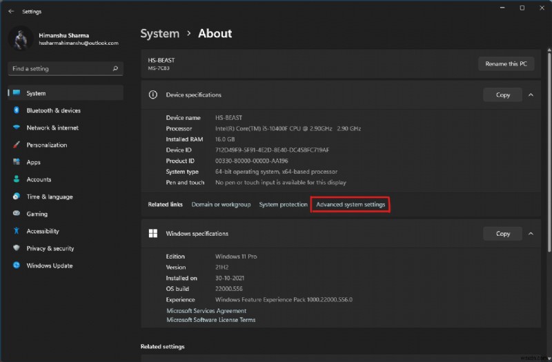Click the Intel Core i5-10400F processor text
This screenshot has height=362, width=552.
pos(288,128)
